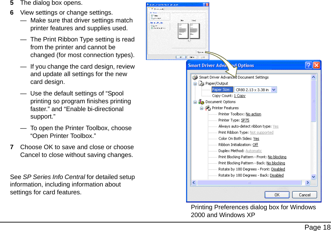Click the Document Options icon
This screenshot has height=231, width=331.
[x=201, y=102]
